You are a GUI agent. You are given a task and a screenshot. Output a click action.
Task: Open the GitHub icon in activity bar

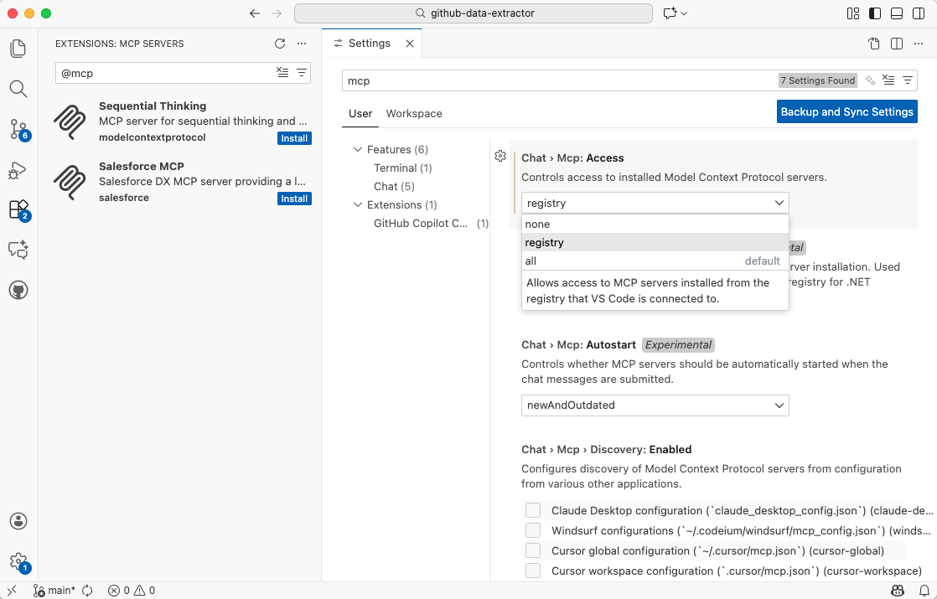coord(18,290)
